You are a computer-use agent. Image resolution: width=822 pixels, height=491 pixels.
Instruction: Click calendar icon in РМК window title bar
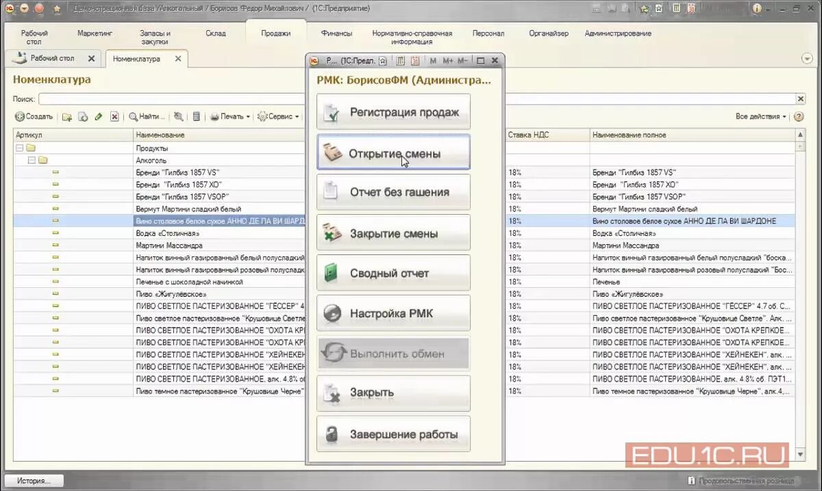(x=415, y=61)
